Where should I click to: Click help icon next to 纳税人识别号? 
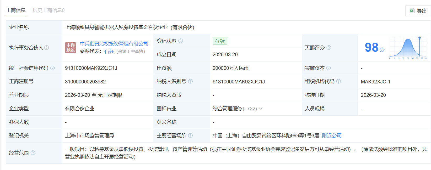tap(190, 81)
